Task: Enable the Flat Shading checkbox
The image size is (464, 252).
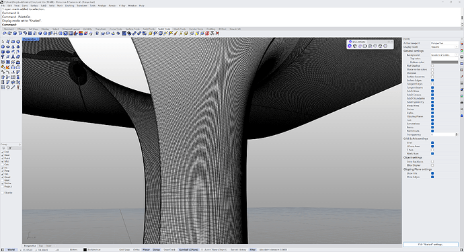Action: 432,66
